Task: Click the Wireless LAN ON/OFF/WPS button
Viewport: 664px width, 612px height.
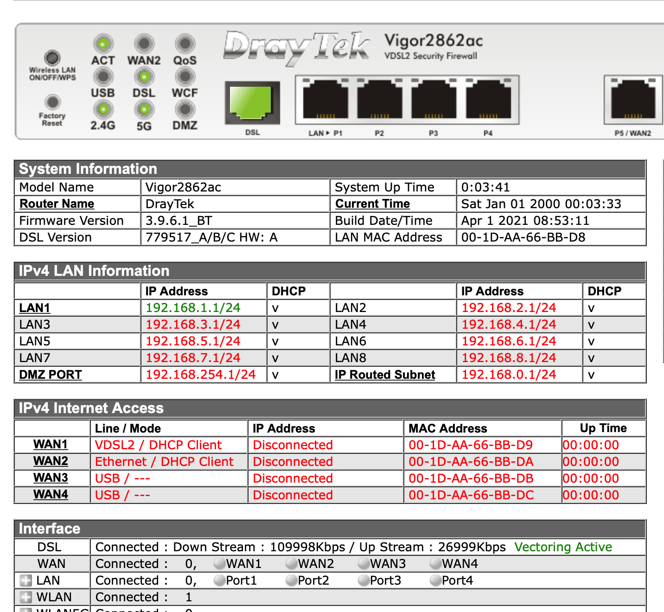Action: point(52,58)
